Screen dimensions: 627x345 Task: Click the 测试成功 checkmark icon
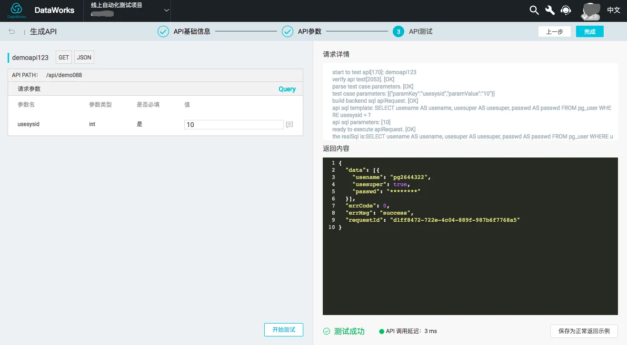(327, 331)
